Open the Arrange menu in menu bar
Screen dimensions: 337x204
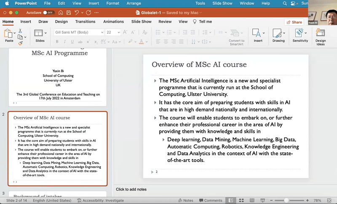tap(134, 3)
